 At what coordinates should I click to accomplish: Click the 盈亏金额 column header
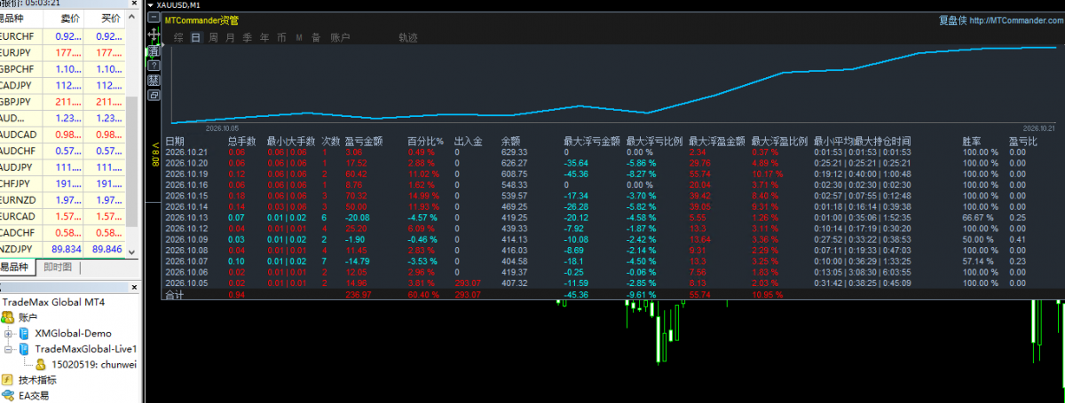pos(363,141)
